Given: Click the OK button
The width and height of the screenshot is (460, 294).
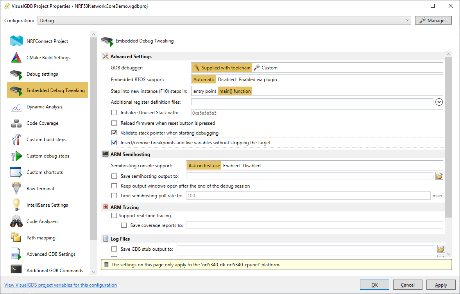Looking at the screenshot, I should click(375, 285).
